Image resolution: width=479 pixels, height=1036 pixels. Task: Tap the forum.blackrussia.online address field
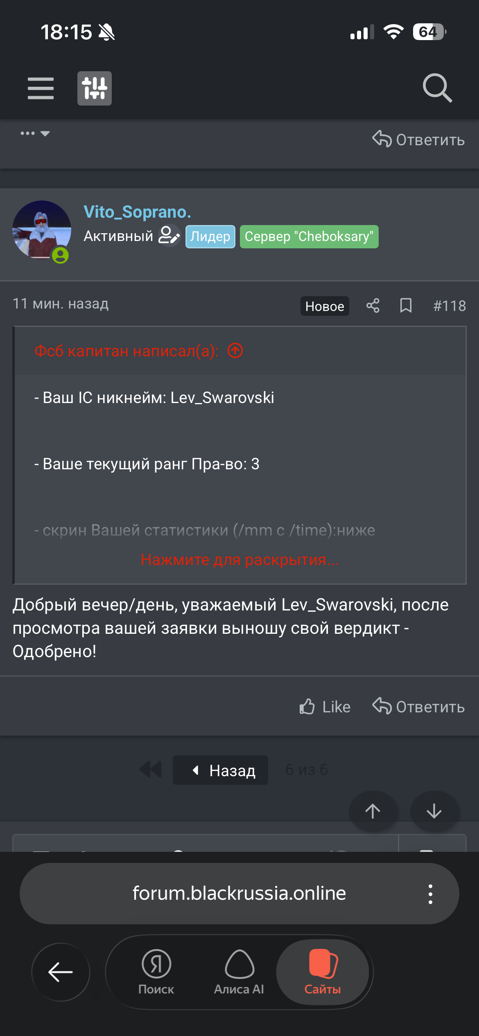239,893
